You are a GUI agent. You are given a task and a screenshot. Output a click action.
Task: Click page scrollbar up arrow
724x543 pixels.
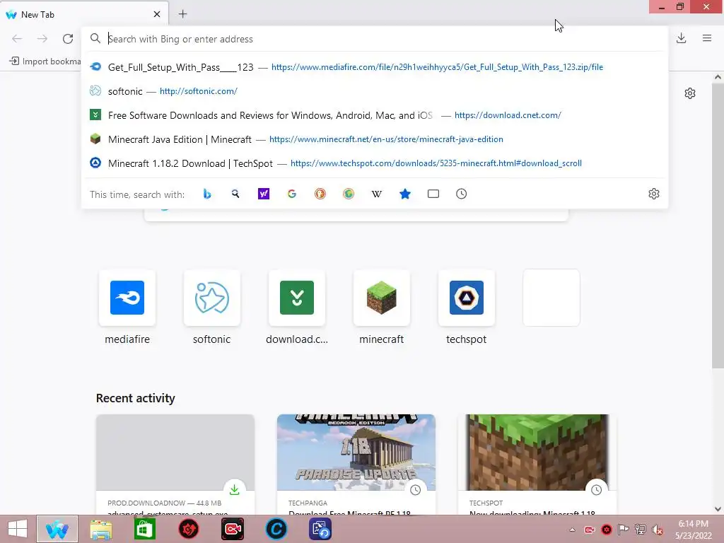[x=718, y=77]
